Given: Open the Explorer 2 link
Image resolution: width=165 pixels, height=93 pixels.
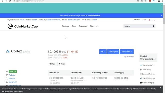Looking at the screenshot, I should (x=13, y=82).
